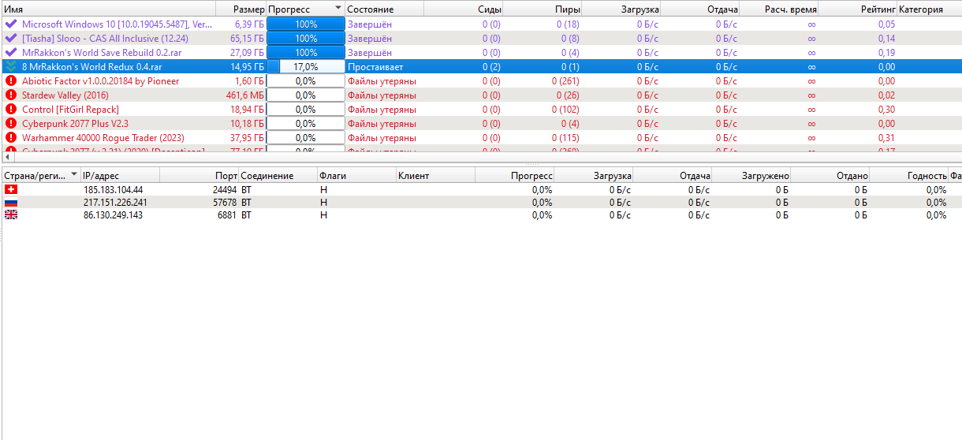Click the size value 461,6 МБ
Screen dimensions: 962x440
click(244, 95)
